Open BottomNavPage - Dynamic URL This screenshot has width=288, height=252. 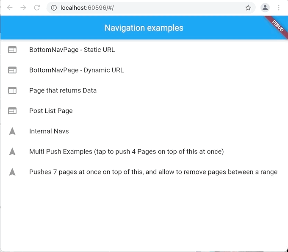point(144,70)
